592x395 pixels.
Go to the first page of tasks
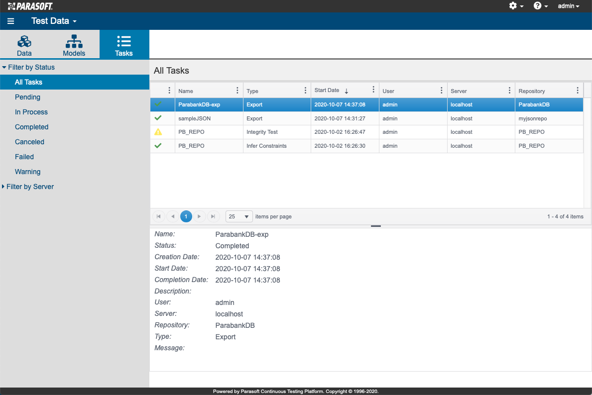[x=158, y=216]
